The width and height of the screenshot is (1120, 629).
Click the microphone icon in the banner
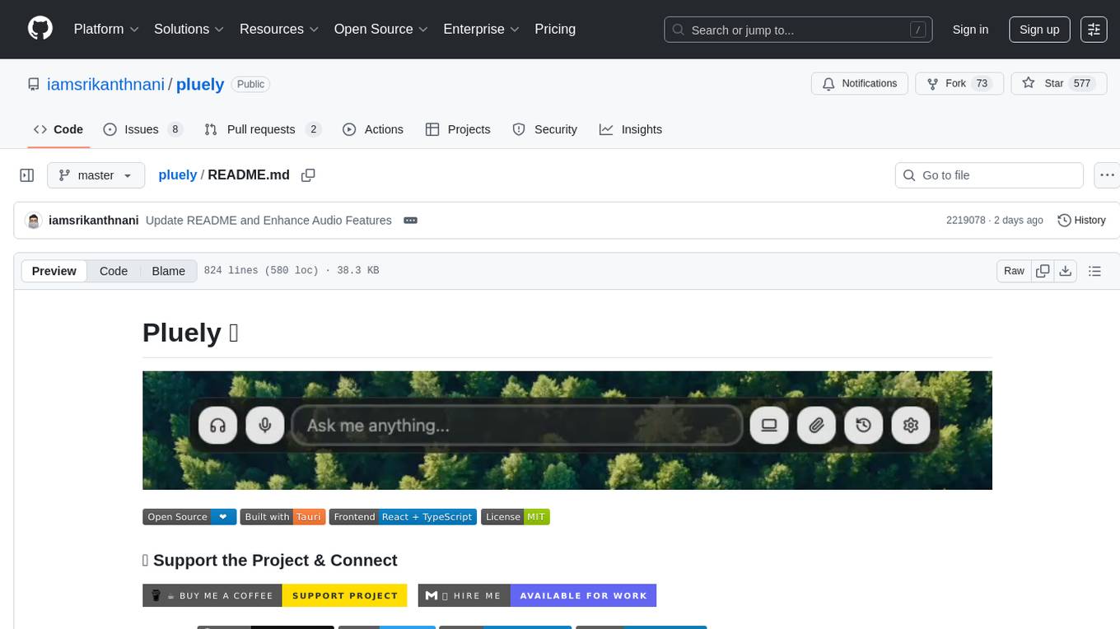(x=265, y=426)
